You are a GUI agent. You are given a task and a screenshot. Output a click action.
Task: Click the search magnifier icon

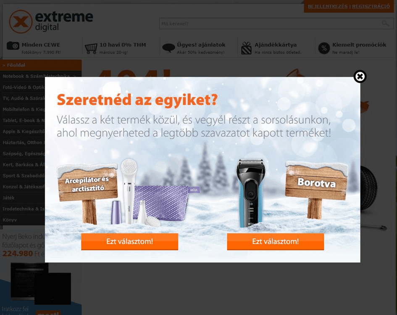pyautogui.click(x=385, y=24)
